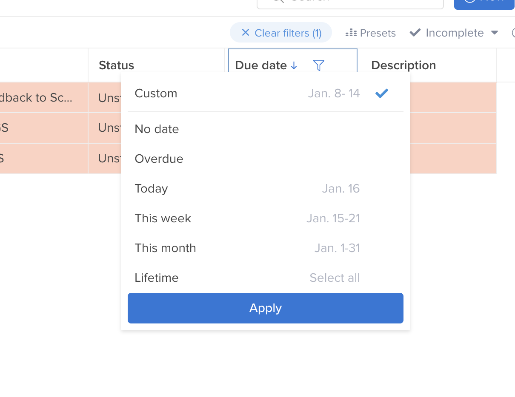The height and width of the screenshot is (397, 515).
Task: Select the This week filter option
Action: [x=266, y=218]
